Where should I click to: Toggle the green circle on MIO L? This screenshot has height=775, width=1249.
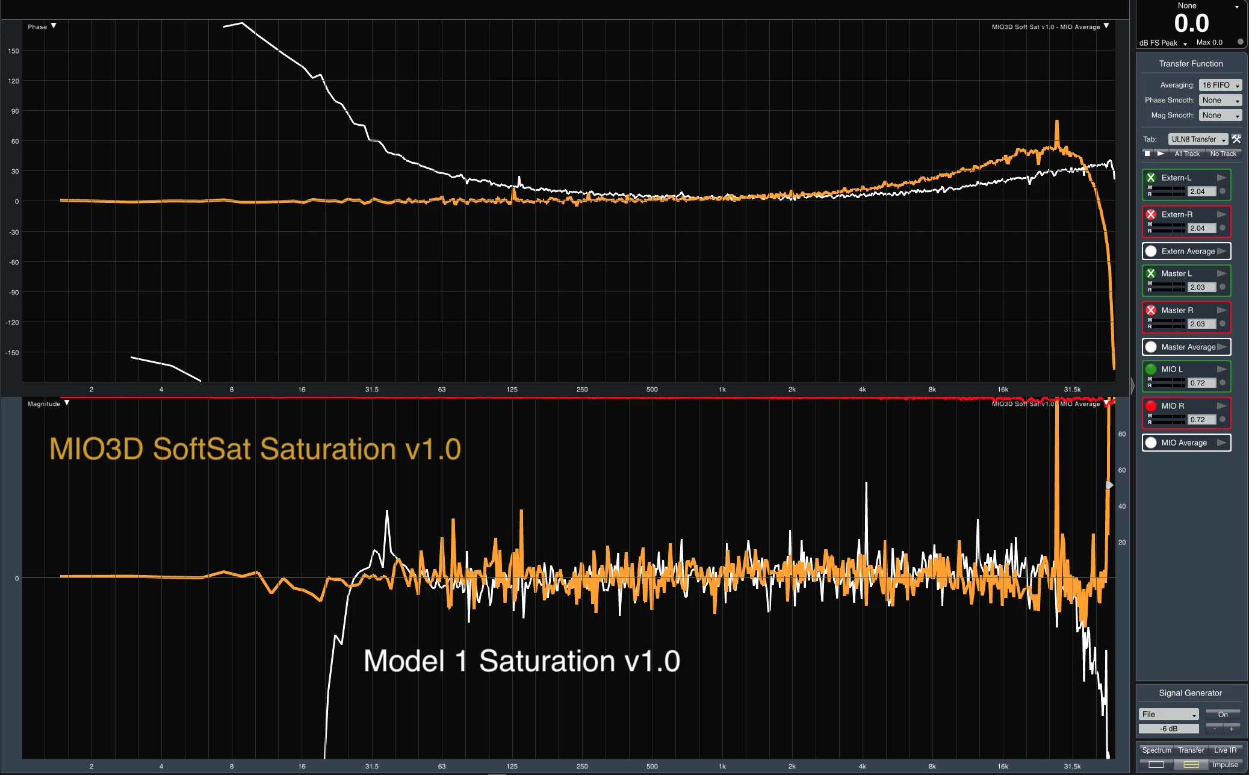coord(1151,369)
